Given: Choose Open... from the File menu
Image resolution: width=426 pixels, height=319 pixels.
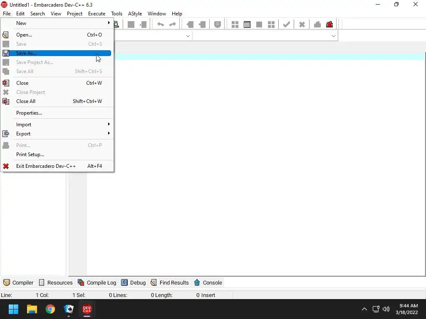Looking at the screenshot, I should point(57,35).
